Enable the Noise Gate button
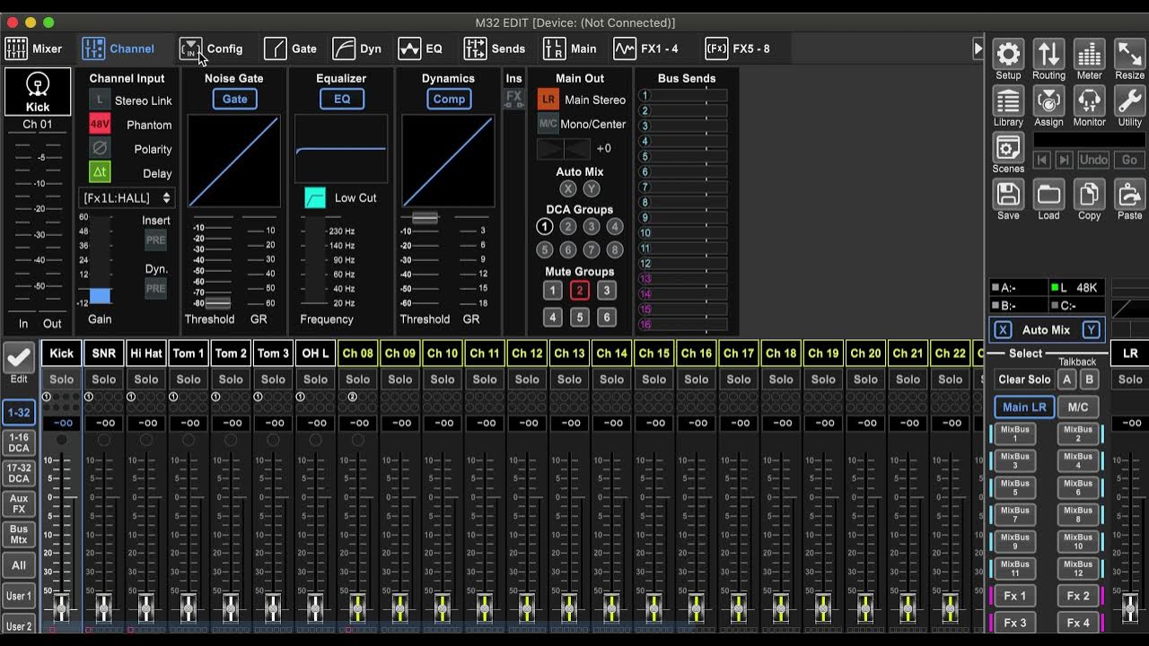1149x646 pixels. tap(234, 99)
